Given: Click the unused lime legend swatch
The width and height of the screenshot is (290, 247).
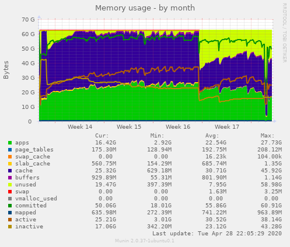Looking at the screenshot, I should [x=10, y=185].
